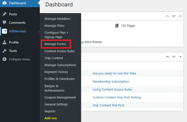The height and width of the screenshot is (122, 187).
Task: Go to General Settings
Action: tap(56, 104)
